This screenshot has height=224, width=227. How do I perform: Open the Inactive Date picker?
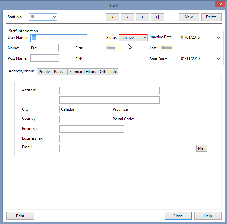[x=219, y=38]
